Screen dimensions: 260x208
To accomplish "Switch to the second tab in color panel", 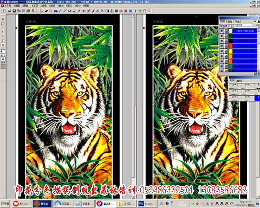I will 230,22.
